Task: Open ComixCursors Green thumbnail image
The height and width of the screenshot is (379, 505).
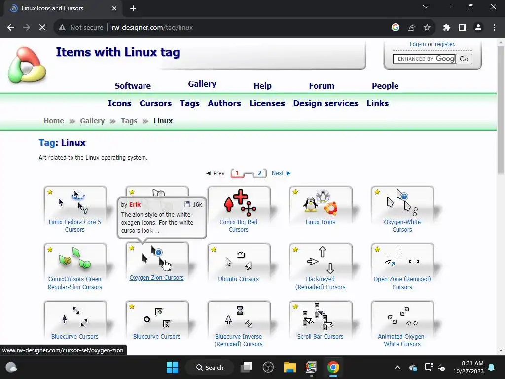Action: pyautogui.click(x=75, y=260)
